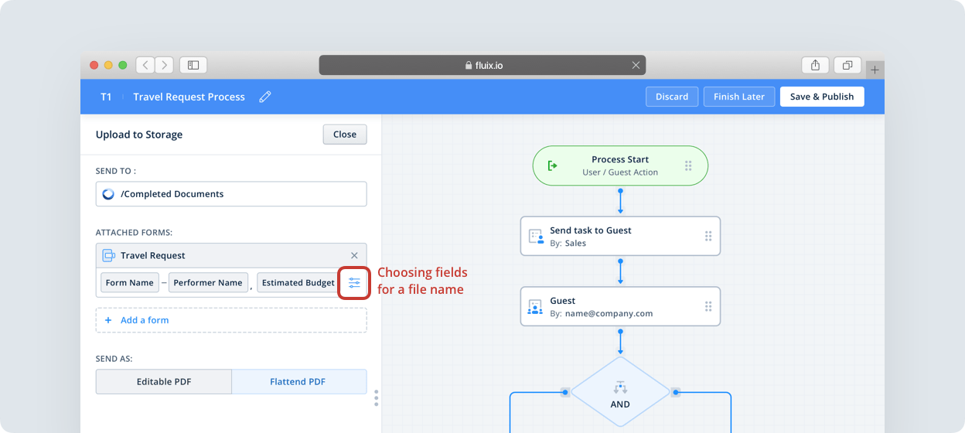This screenshot has height=433, width=965.
Task: Click the /Completed Documents destination field
Action: (x=231, y=194)
